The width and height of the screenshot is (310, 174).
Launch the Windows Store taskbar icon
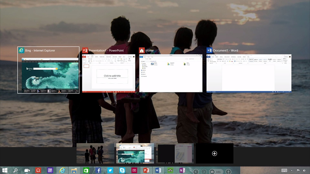(86, 170)
